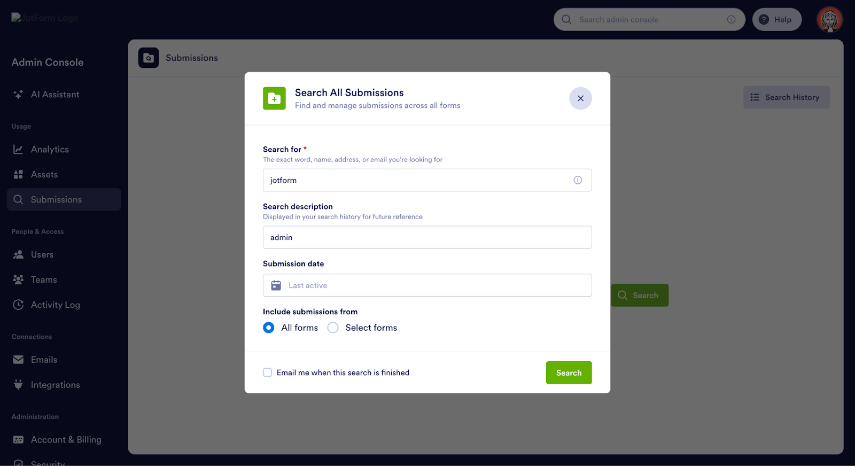Click the JotForm logo
Viewport: 855px width, 466px height.
pos(45,18)
